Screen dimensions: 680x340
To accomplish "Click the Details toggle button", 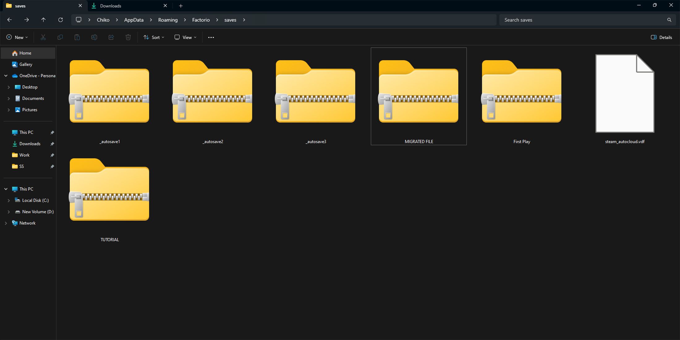I will [661, 37].
